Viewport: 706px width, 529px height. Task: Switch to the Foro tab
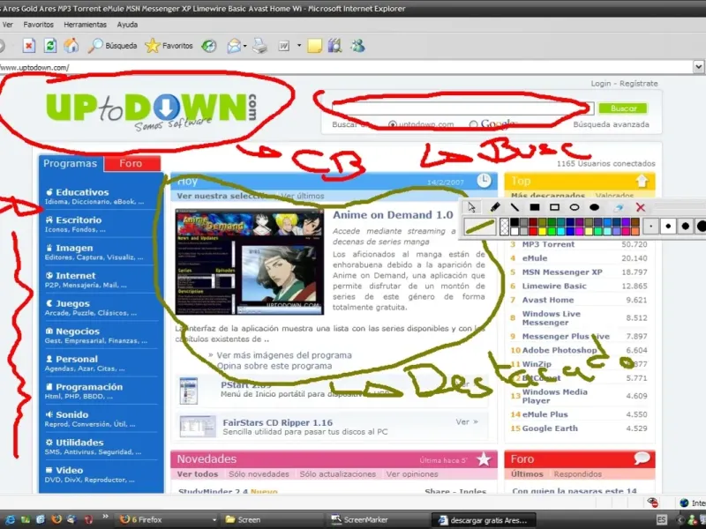(131, 163)
